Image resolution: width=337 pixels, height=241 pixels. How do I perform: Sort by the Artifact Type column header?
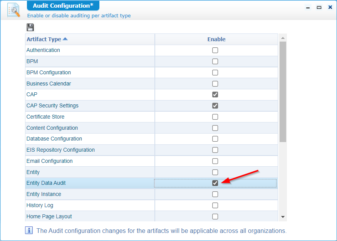click(44, 39)
